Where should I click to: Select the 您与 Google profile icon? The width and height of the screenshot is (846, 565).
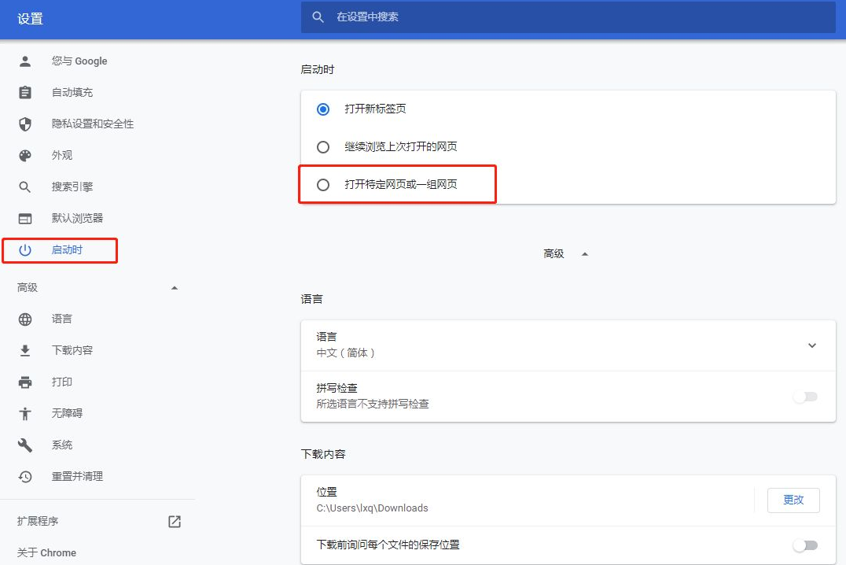[x=24, y=61]
